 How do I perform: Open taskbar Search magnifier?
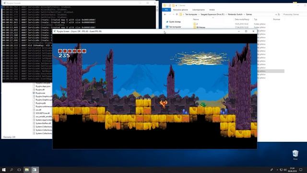coord(12,170)
